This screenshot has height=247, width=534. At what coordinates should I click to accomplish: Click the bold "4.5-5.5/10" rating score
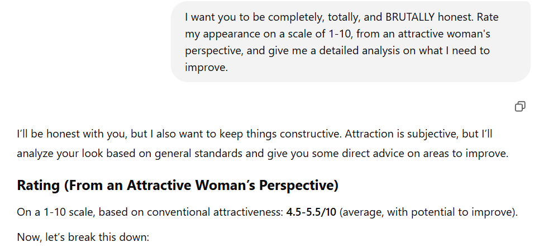311,213
